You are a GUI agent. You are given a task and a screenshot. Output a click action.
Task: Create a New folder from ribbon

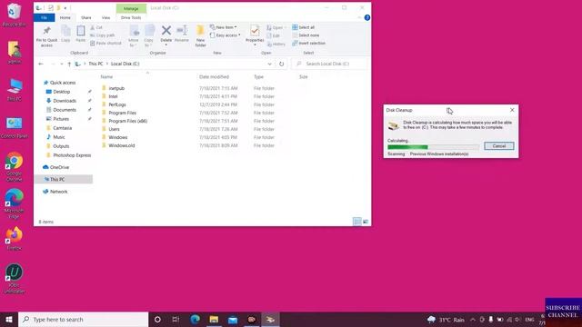coord(200,36)
